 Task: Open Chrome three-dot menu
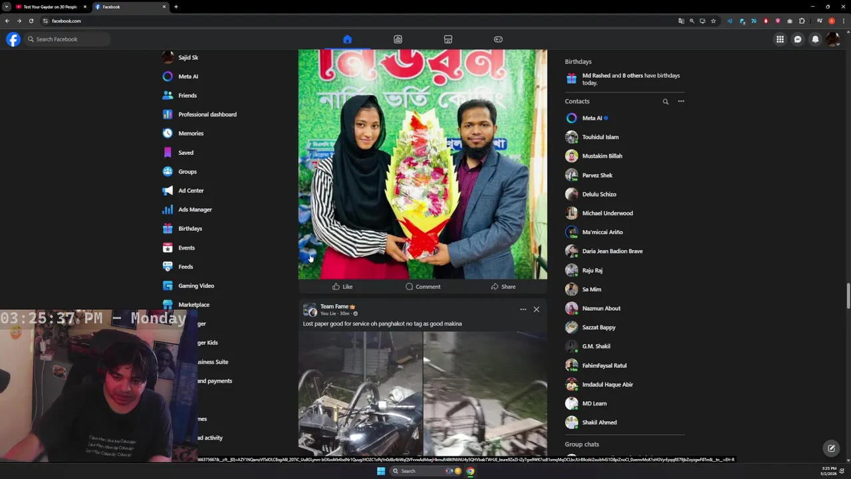(843, 21)
